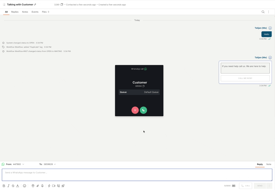
Task: Open the options menu beside Send
Action: (x=269, y=186)
